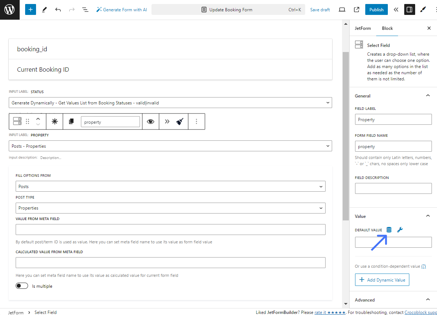The height and width of the screenshot is (315, 437).
Task: Click the Publish button
Action: click(376, 10)
